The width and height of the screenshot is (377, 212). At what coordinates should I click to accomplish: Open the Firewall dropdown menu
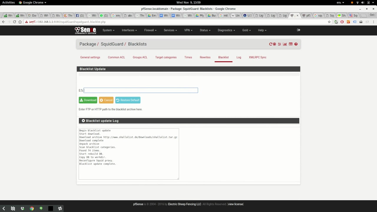pos(150,30)
